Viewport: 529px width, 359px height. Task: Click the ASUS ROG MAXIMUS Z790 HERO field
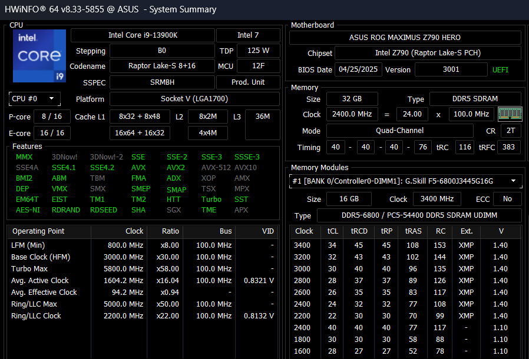click(x=405, y=38)
